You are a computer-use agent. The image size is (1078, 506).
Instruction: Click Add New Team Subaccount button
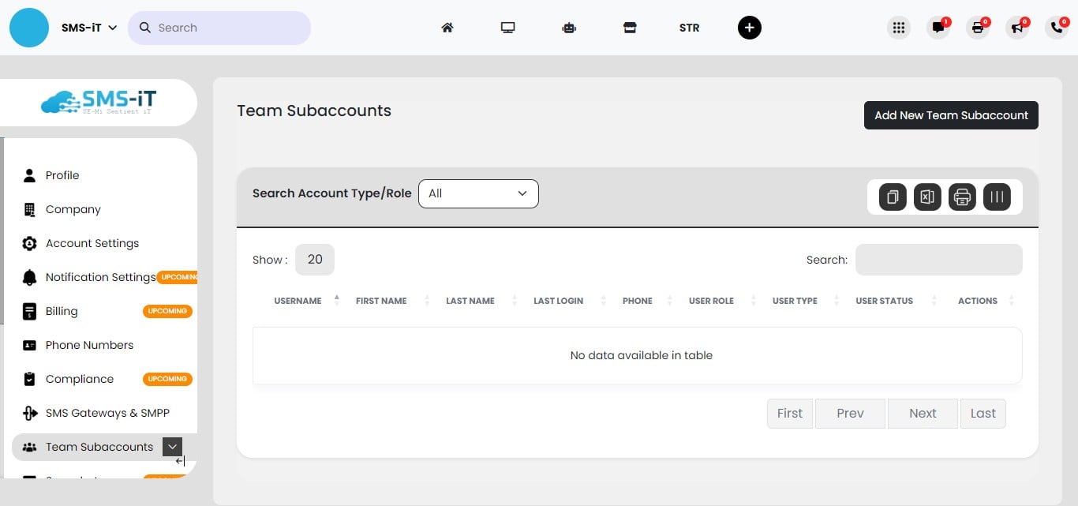951,115
